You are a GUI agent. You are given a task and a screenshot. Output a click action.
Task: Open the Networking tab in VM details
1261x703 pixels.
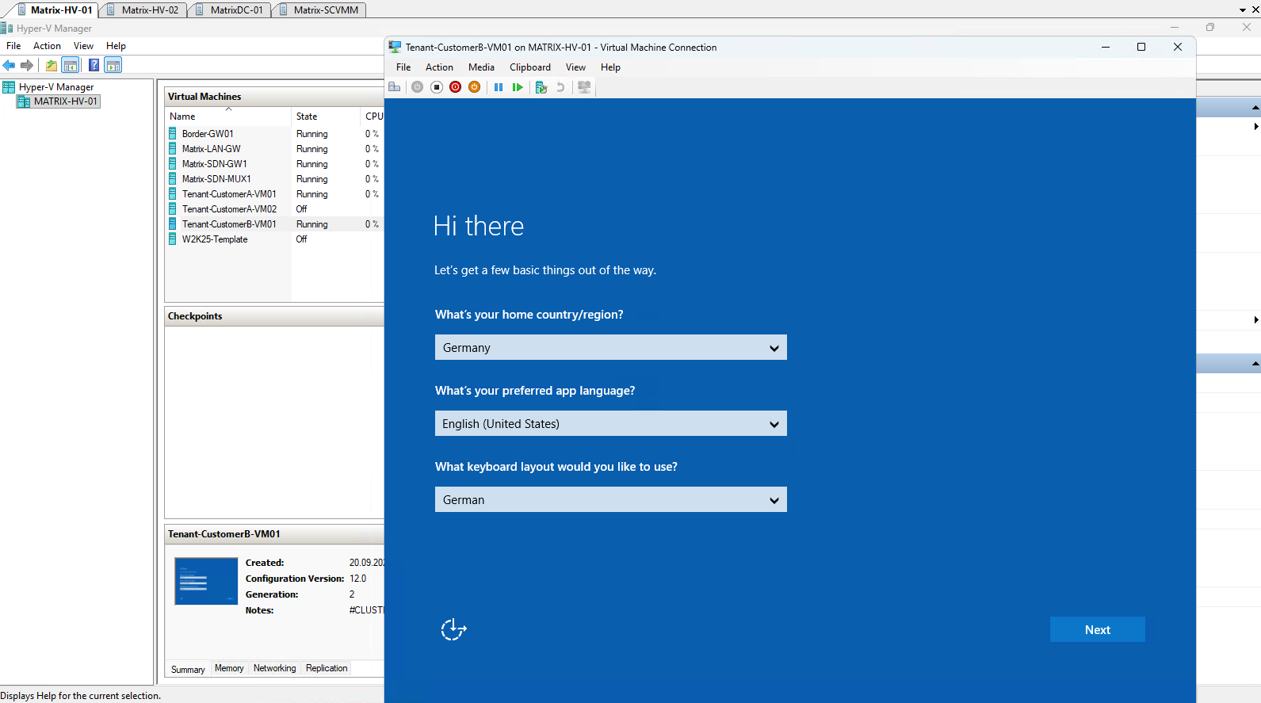[274, 668]
